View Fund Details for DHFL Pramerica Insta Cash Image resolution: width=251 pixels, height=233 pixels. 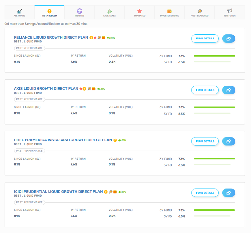[205, 141]
